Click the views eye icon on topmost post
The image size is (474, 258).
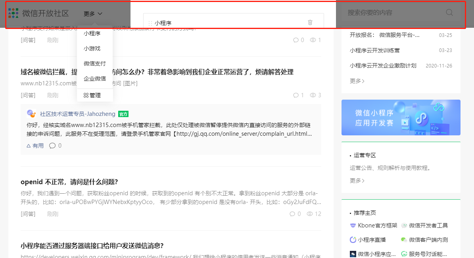(x=313, y=40)
